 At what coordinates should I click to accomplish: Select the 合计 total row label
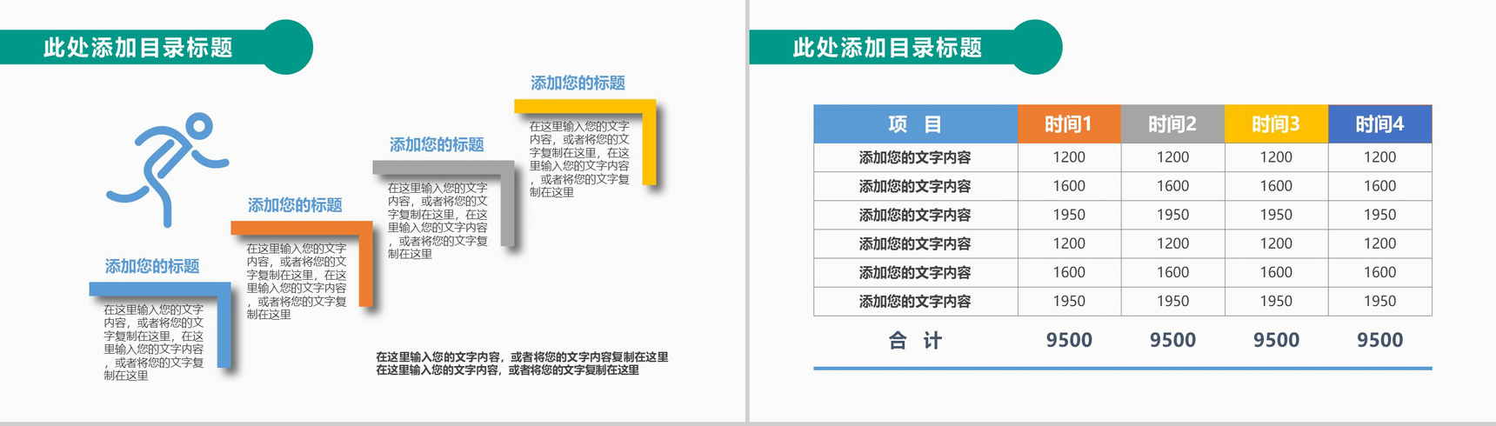(915, 340)
